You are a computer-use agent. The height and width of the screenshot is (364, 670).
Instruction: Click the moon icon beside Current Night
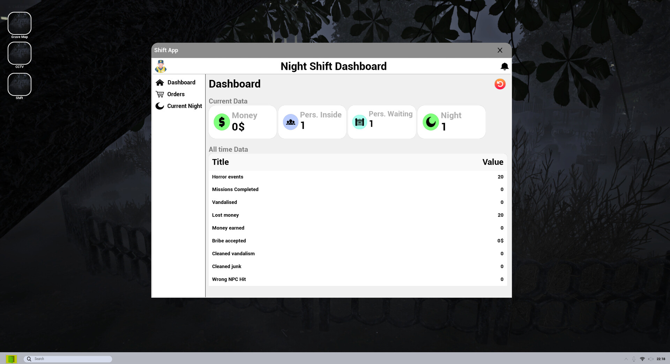160,106
